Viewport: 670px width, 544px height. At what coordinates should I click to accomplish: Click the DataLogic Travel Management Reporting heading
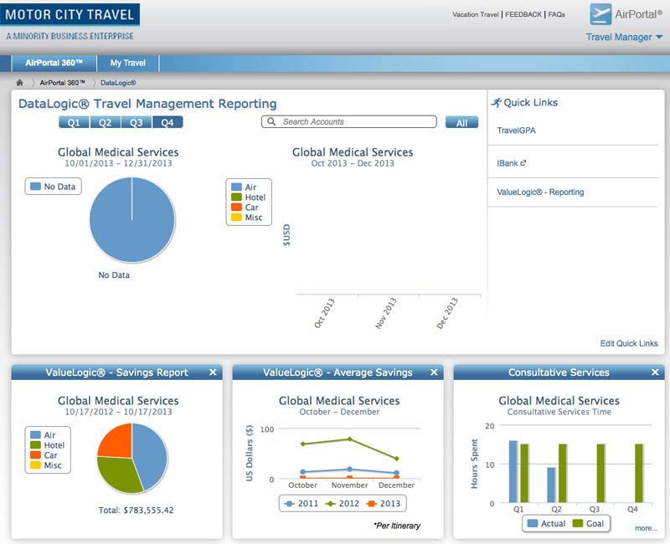point(147,104)
